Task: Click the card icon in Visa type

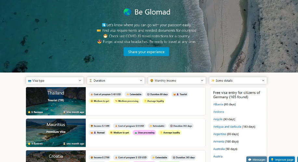Action: click(30, 81)
